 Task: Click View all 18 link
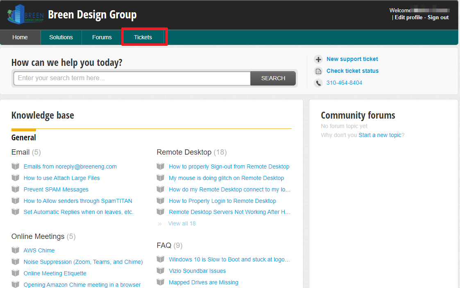tap(182, 223)
